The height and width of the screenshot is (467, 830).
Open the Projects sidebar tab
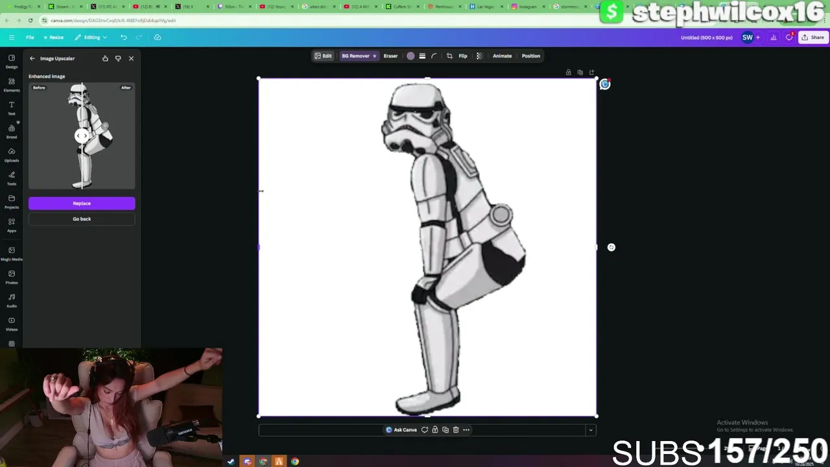tap(12, 202)
